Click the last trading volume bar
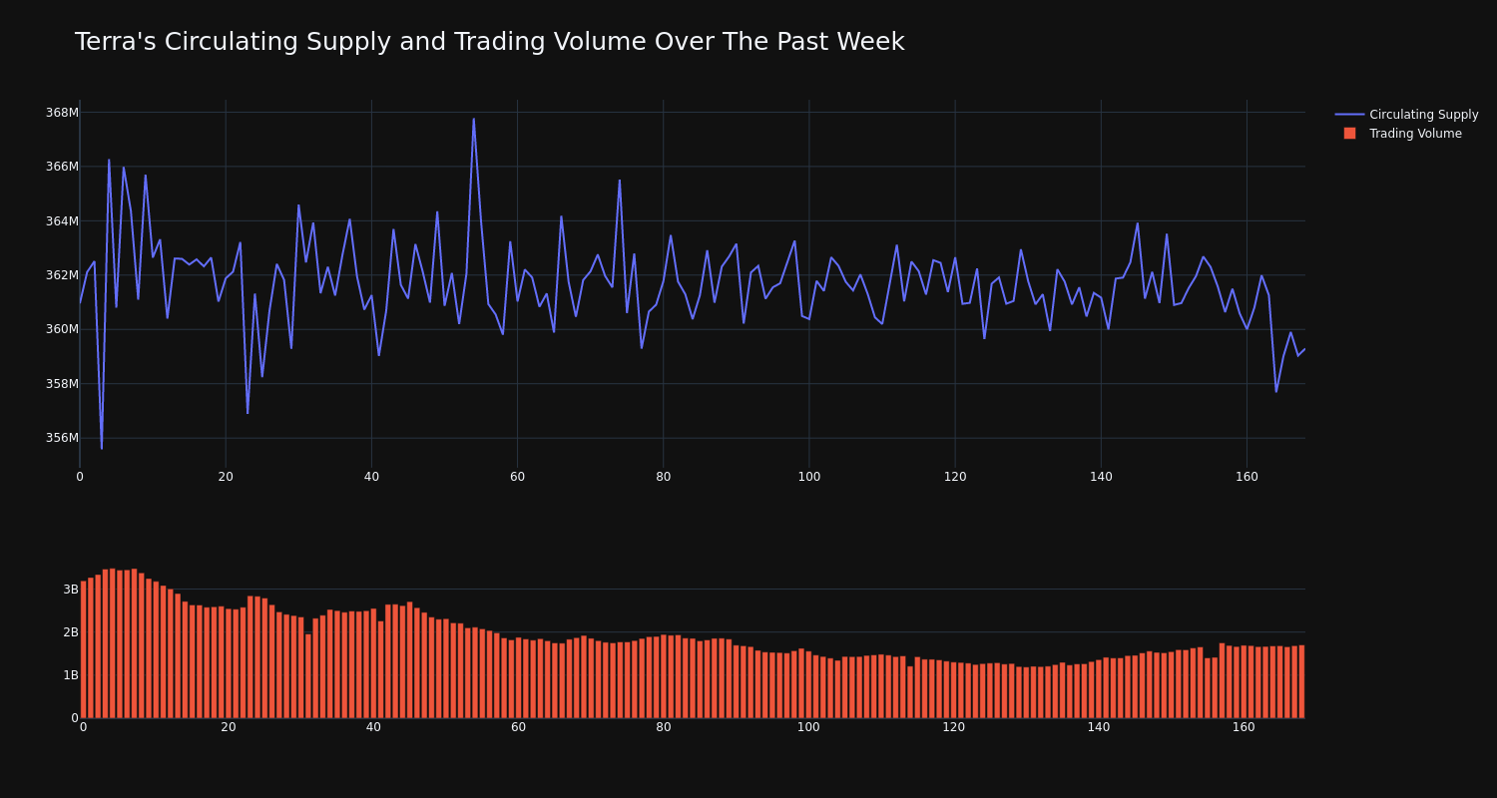1497x798 pixels. pyautogui.click(x=1301, y=681)
